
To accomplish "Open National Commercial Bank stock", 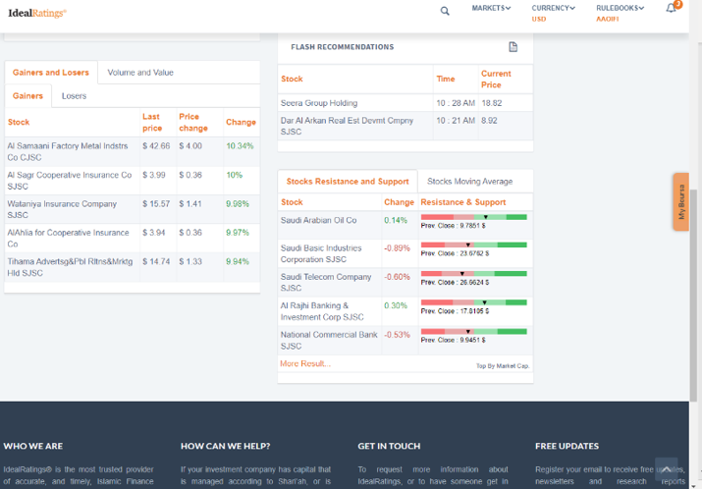I will coord(329,341).
